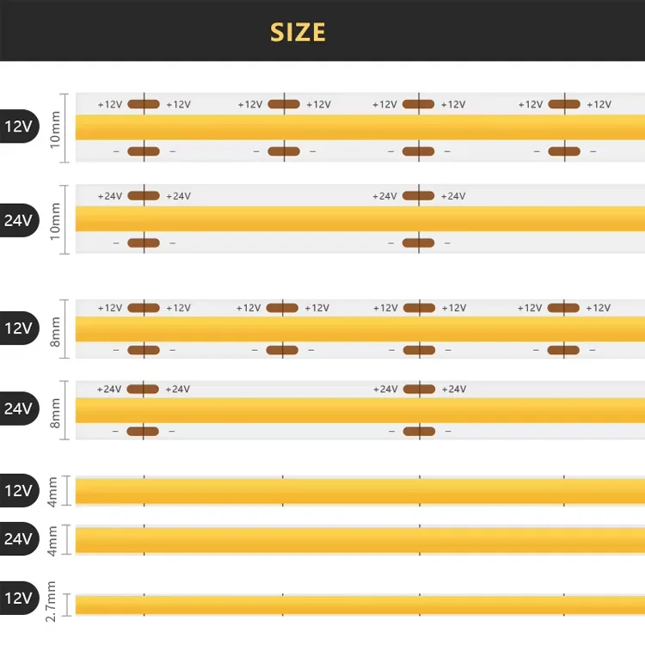Click third +12V copper pad on the 10mm strip
645x645 pixels.
[x=418, y=104]
